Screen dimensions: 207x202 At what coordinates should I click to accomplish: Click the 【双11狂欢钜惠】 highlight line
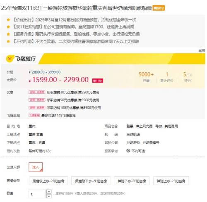pos(73,27)
